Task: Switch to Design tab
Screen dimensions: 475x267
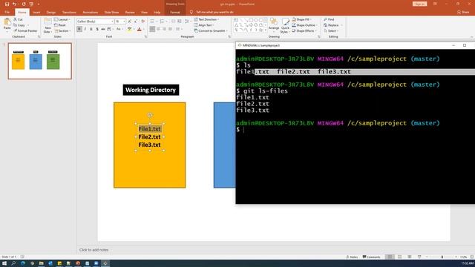Action: [x=51, y=13]
